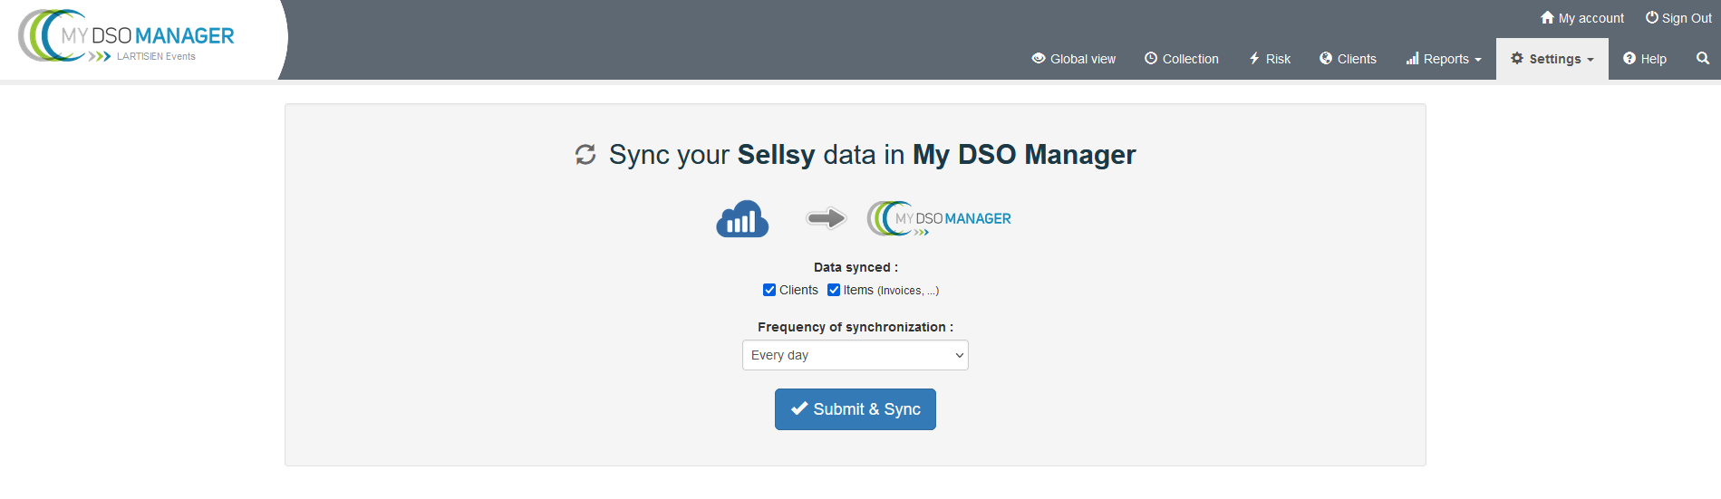The height and width of the screenshot is (499, 1721).
Task: Go to the Collection menu item
Action: [1182, 59]
